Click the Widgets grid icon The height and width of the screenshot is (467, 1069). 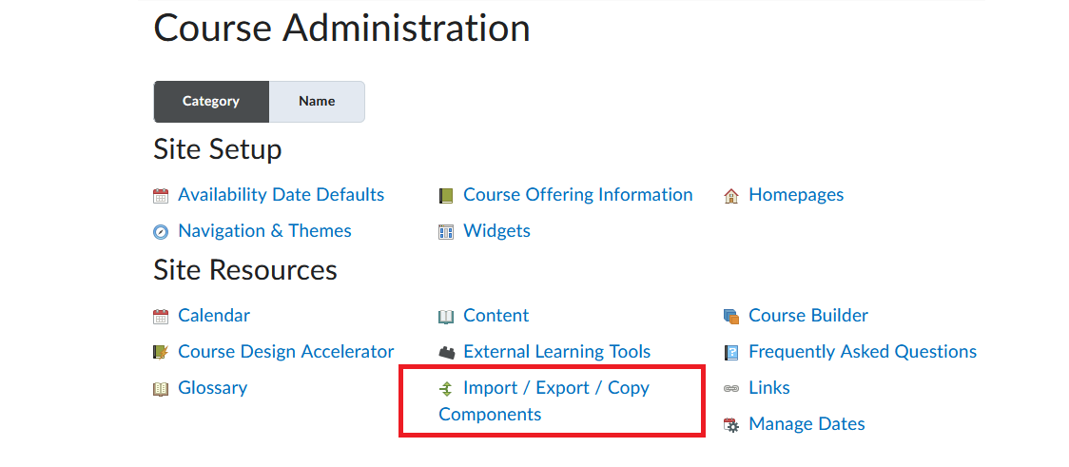[446, 232]
